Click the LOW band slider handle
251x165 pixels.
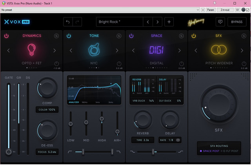click(71, 124)
